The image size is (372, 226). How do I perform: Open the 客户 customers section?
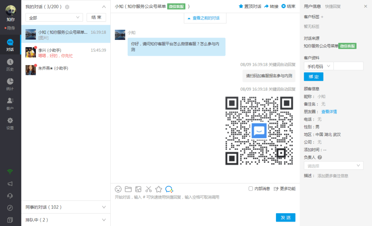pos(10,104)
